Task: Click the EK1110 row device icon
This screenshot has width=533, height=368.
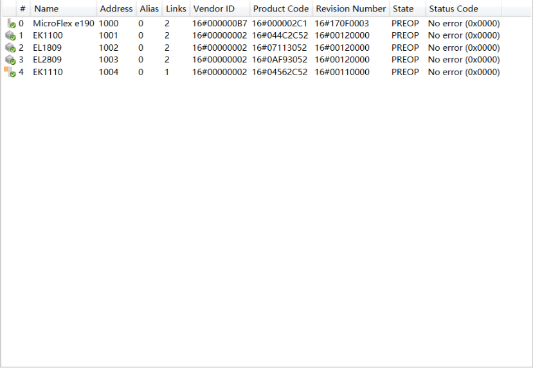Action: tap(10, 72)
